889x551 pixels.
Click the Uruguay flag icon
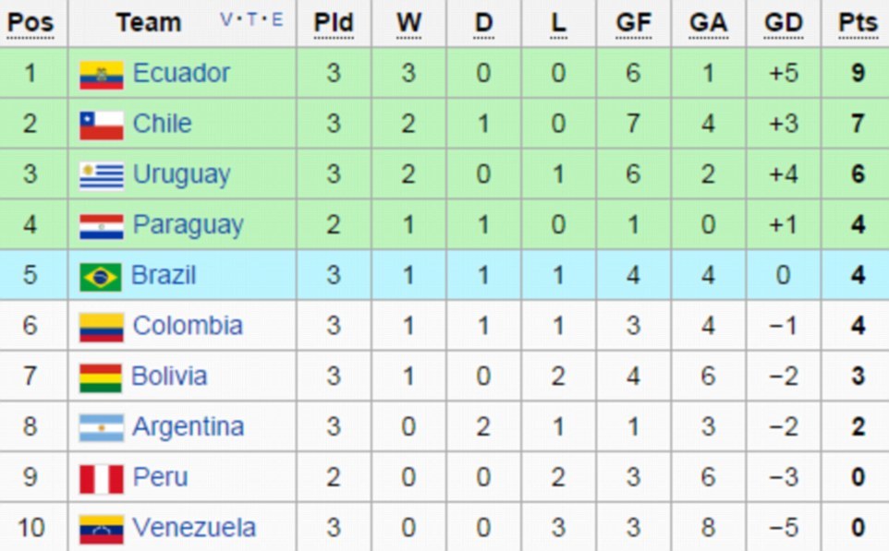(101, 175)
